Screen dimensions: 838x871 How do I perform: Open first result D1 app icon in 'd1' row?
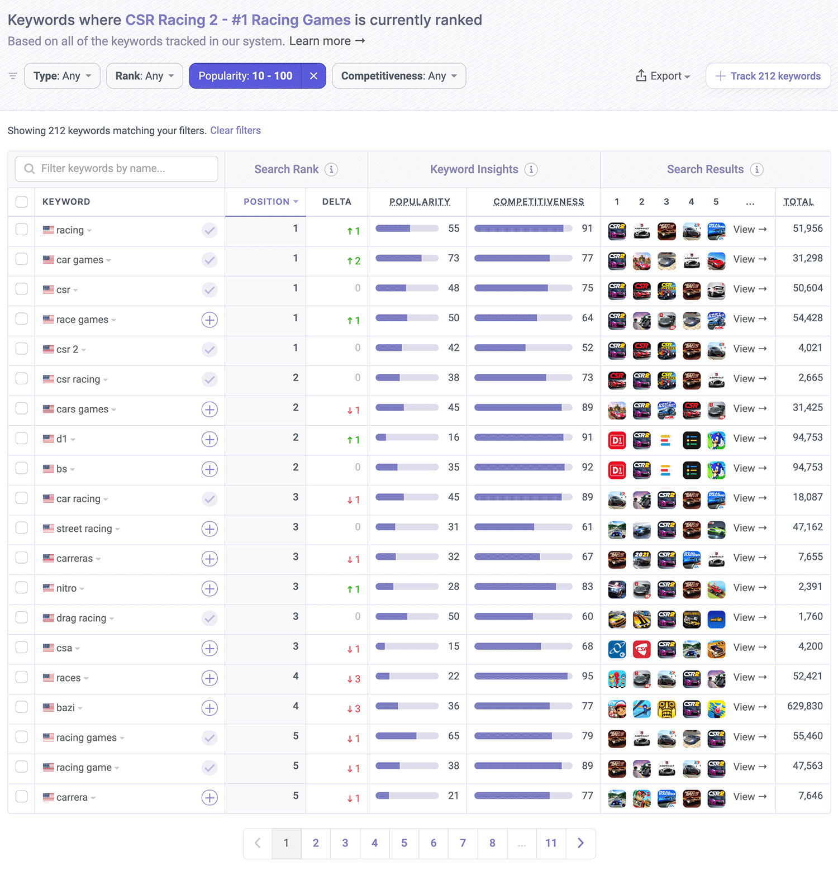click(617, 440)
